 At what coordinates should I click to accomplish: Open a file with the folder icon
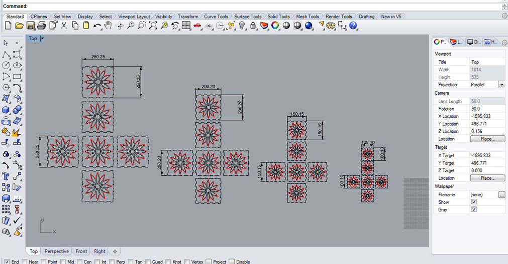[19, 26]
